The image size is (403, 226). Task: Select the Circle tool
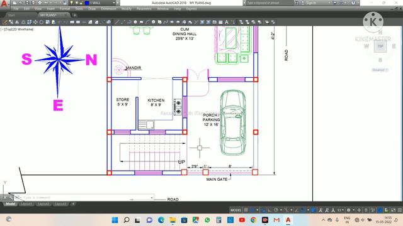coord(154,23)
